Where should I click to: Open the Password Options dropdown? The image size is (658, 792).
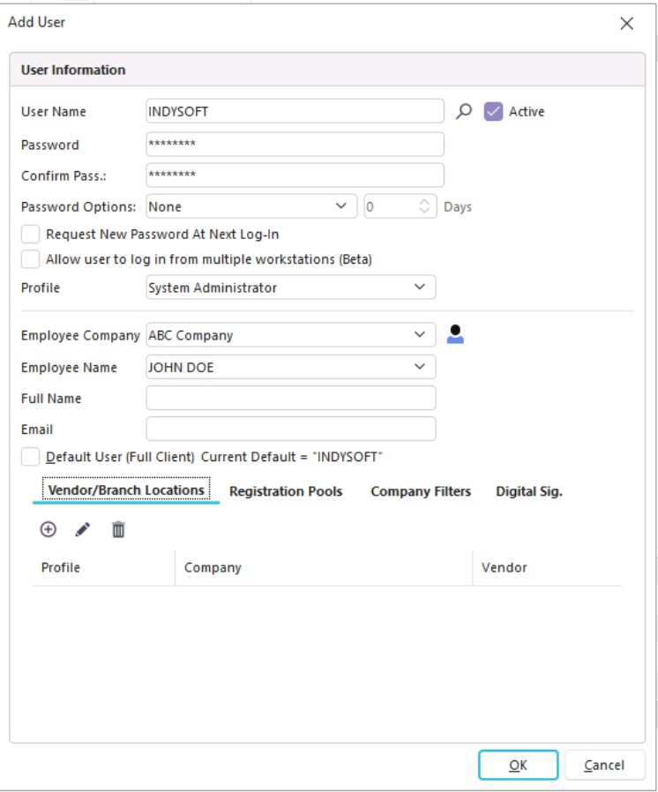[340, 206]
